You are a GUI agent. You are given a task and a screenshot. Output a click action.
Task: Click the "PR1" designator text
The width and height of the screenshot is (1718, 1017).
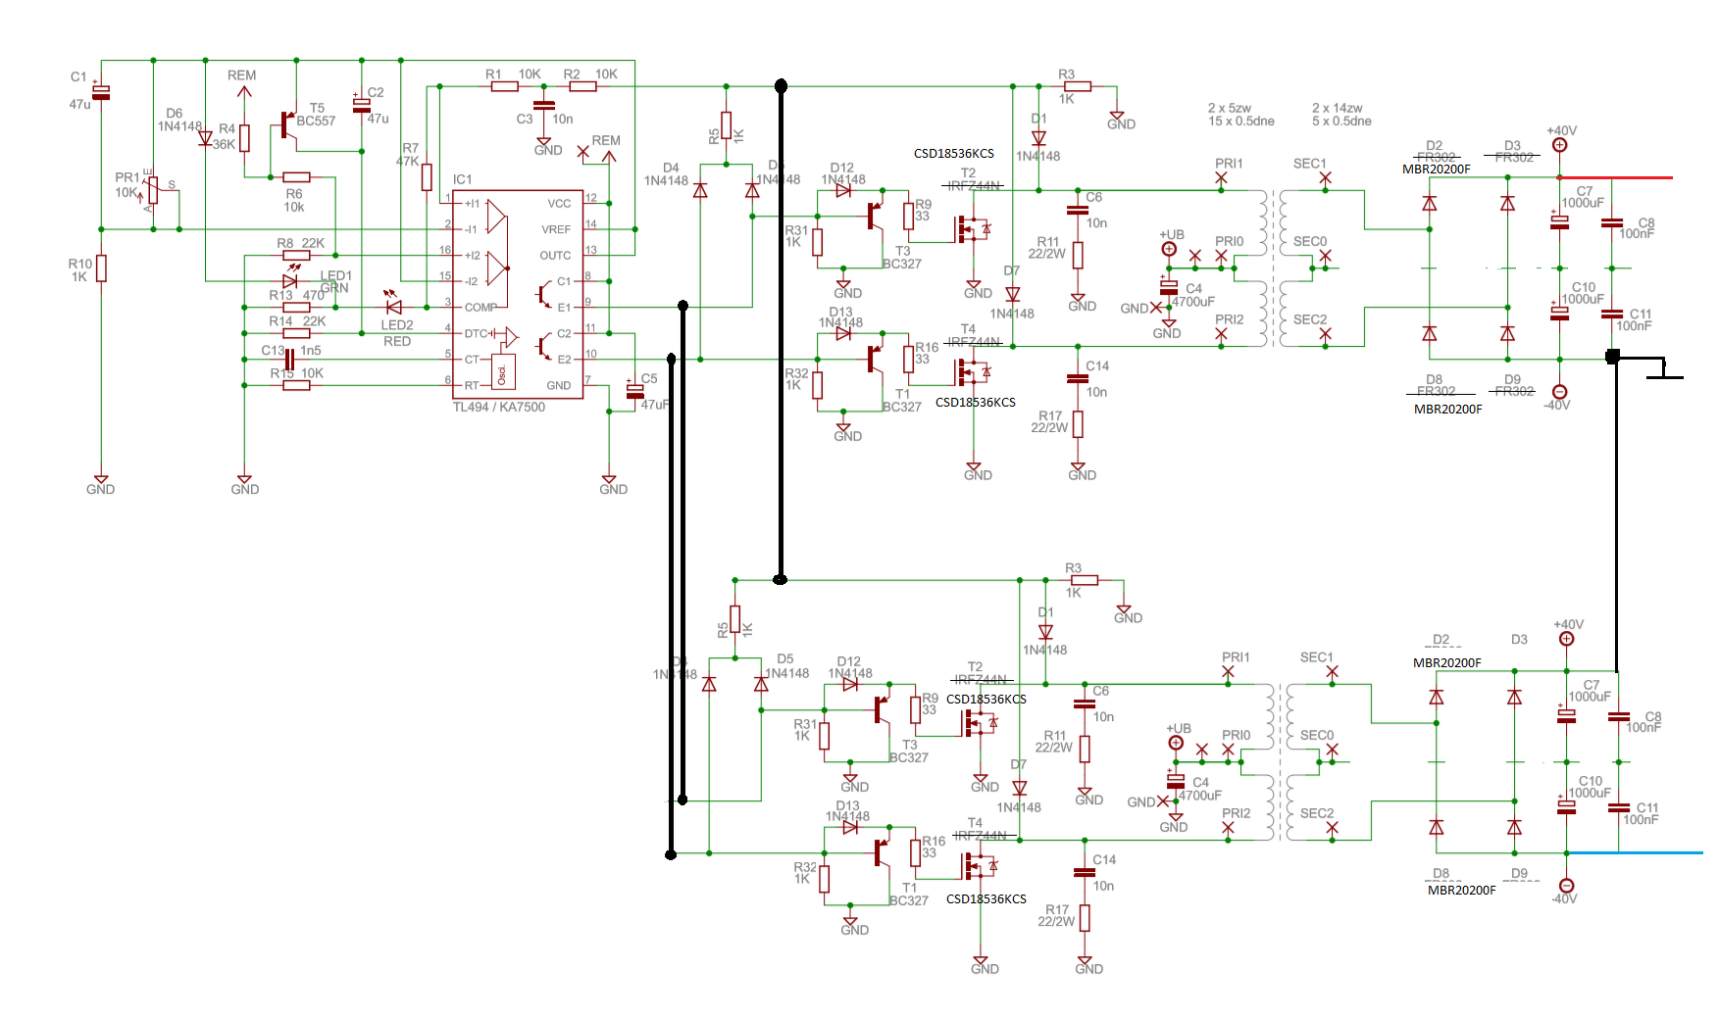(127, 177)
